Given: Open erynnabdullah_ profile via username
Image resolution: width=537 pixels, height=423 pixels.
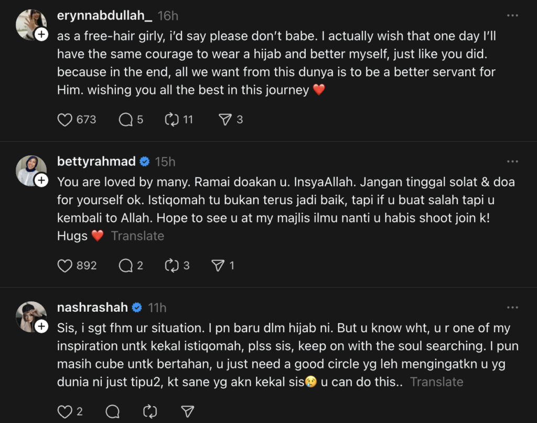Looking at the screenshot, I should pos(104,16).
